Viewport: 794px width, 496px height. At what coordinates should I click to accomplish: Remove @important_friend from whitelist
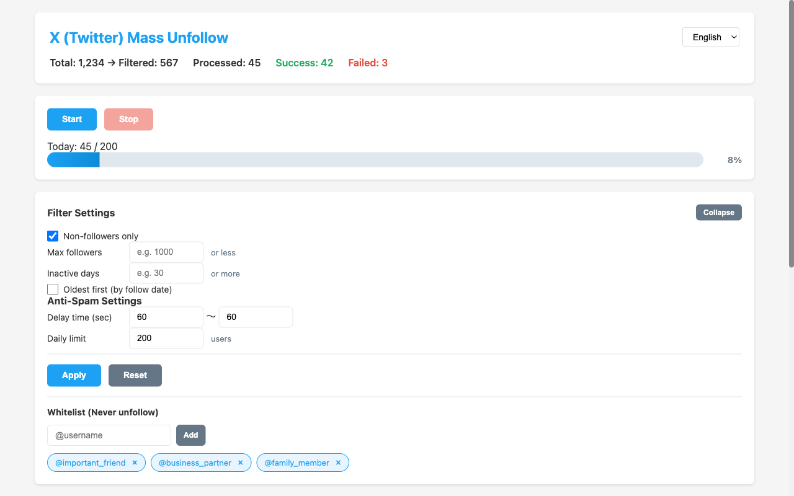[135, 463]
